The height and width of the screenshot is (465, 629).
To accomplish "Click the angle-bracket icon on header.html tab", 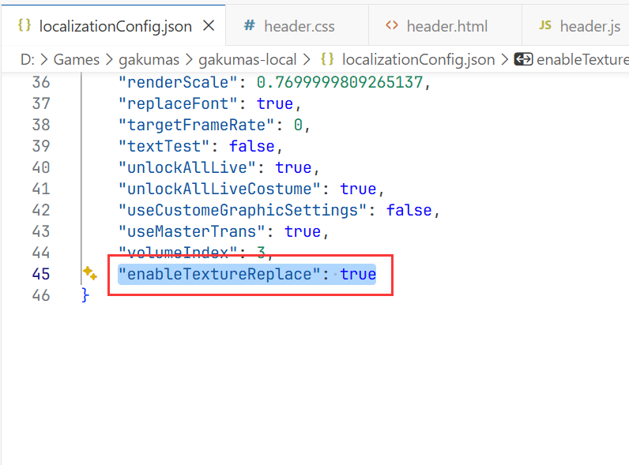I will [x=391, y=26].
